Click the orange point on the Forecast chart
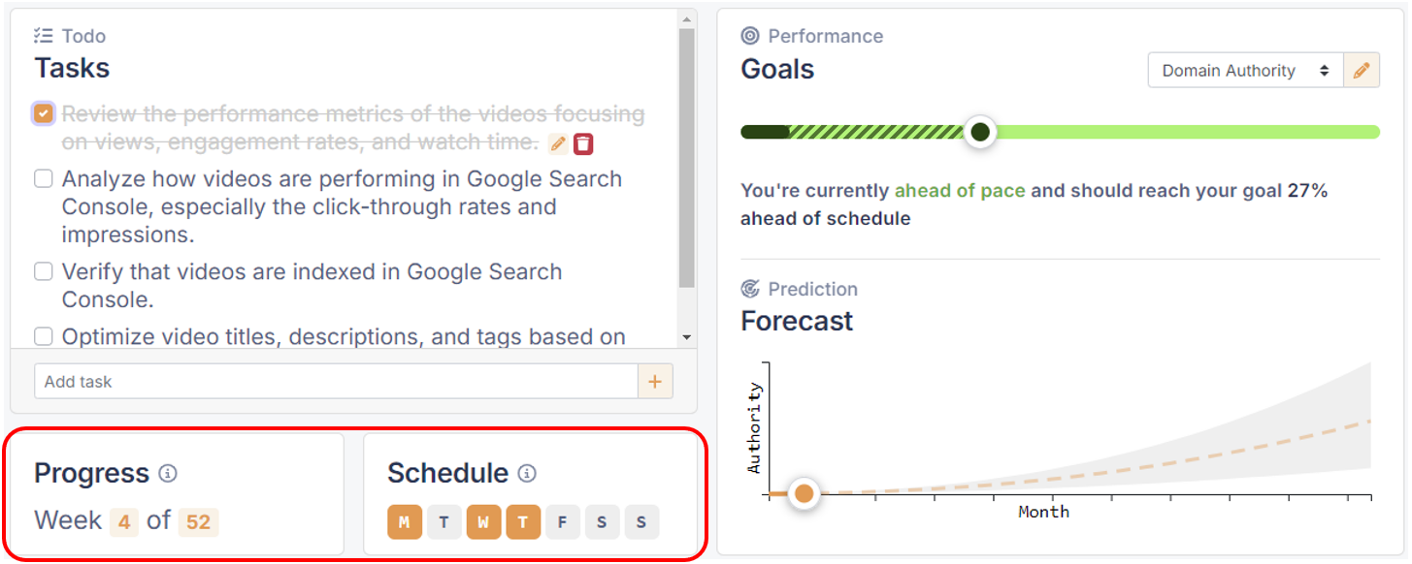Viewport: 1412px width, 564px height. [x=804, y=493]
